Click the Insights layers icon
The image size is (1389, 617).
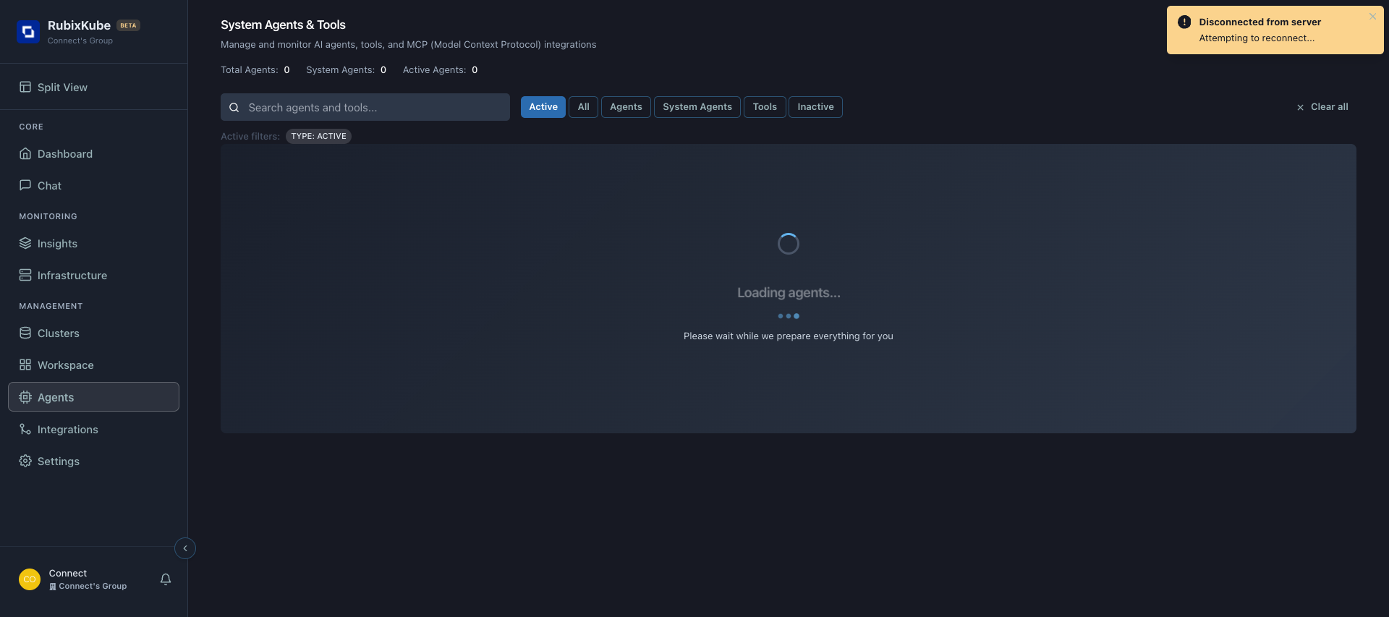[x=25, y=243]
